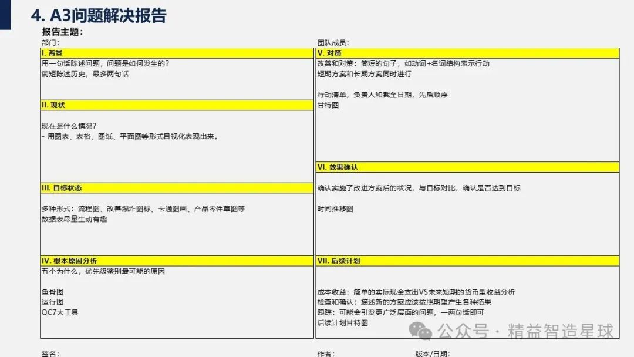Click the "版本/日期:" label at the bottom
The height and width of the screenshot is (357, 634).
pos(433,353)
